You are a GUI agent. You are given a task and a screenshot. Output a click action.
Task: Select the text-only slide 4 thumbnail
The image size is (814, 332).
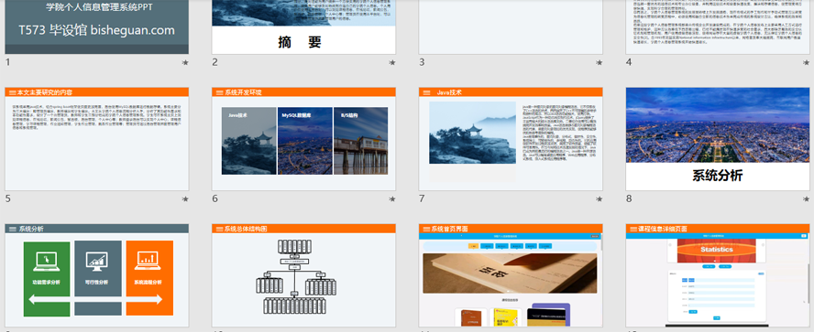click(x=718, y=27)
